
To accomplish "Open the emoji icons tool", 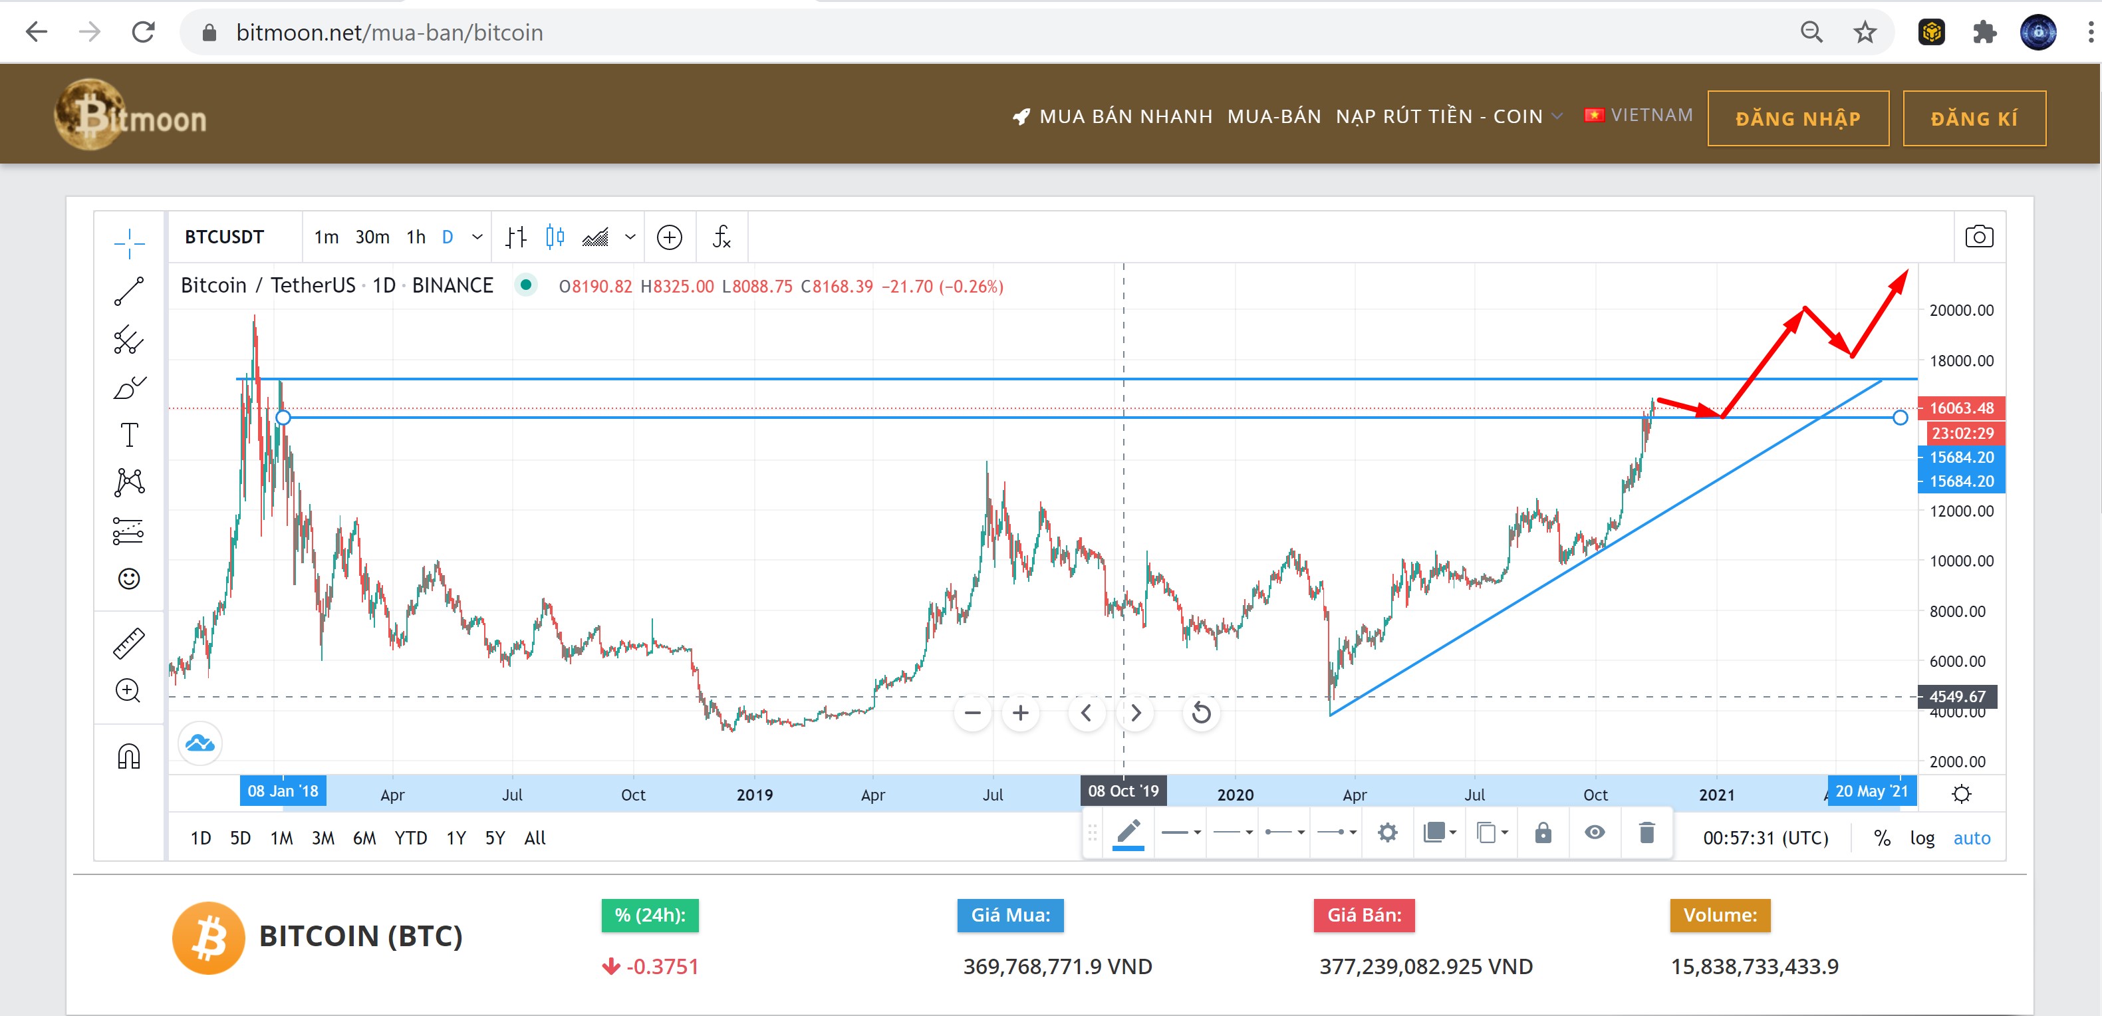I will tap(129, 578).
